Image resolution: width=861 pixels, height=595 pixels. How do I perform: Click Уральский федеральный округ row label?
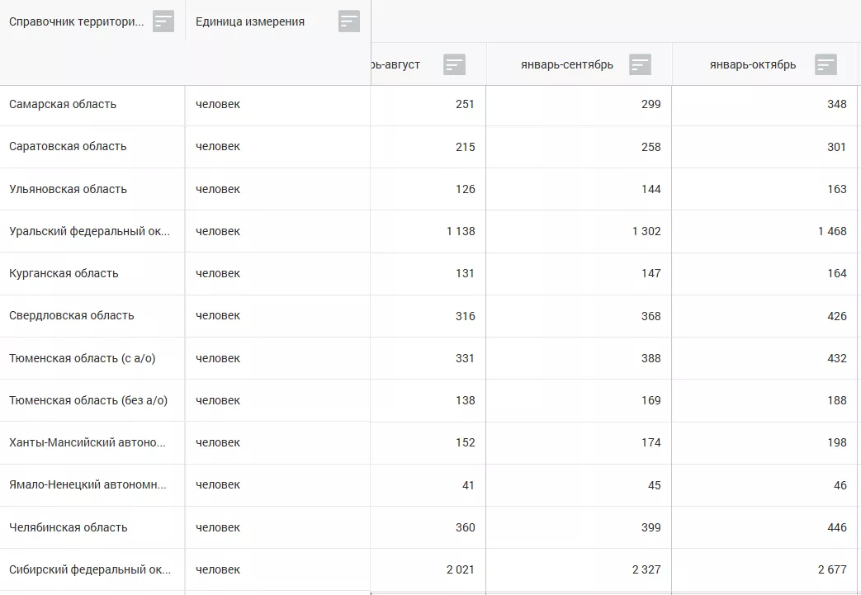pos(90,231)
